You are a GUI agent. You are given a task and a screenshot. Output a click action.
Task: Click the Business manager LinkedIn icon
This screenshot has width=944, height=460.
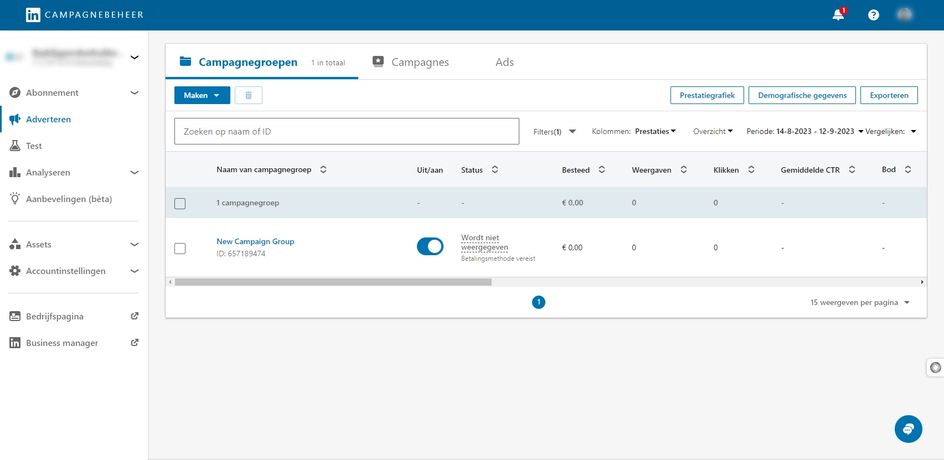point(15,343)
